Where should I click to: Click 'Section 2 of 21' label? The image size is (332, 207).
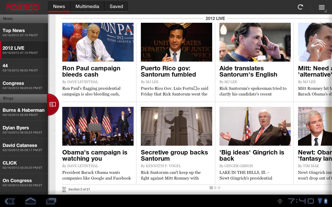click(x=79, y=189)
